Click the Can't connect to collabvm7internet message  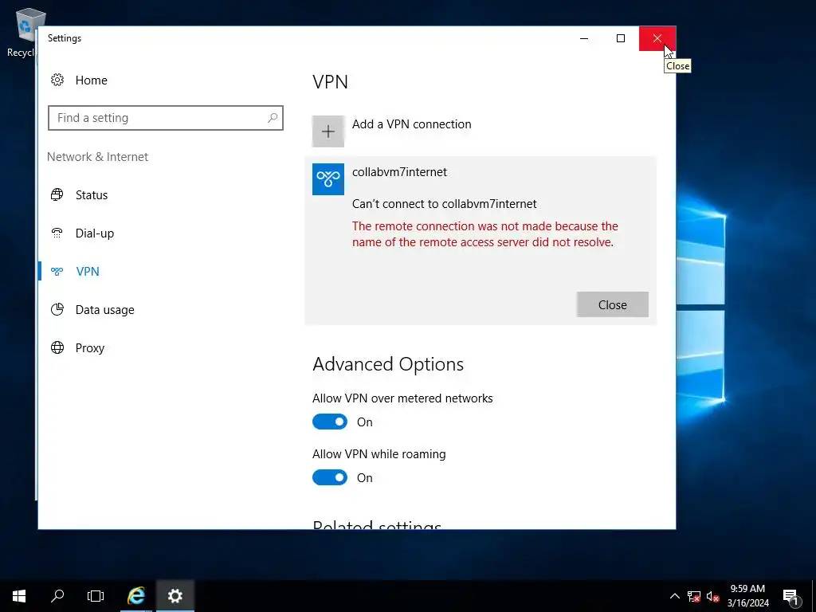pos(445,204)
